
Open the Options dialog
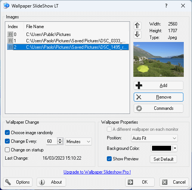point(18,182)
